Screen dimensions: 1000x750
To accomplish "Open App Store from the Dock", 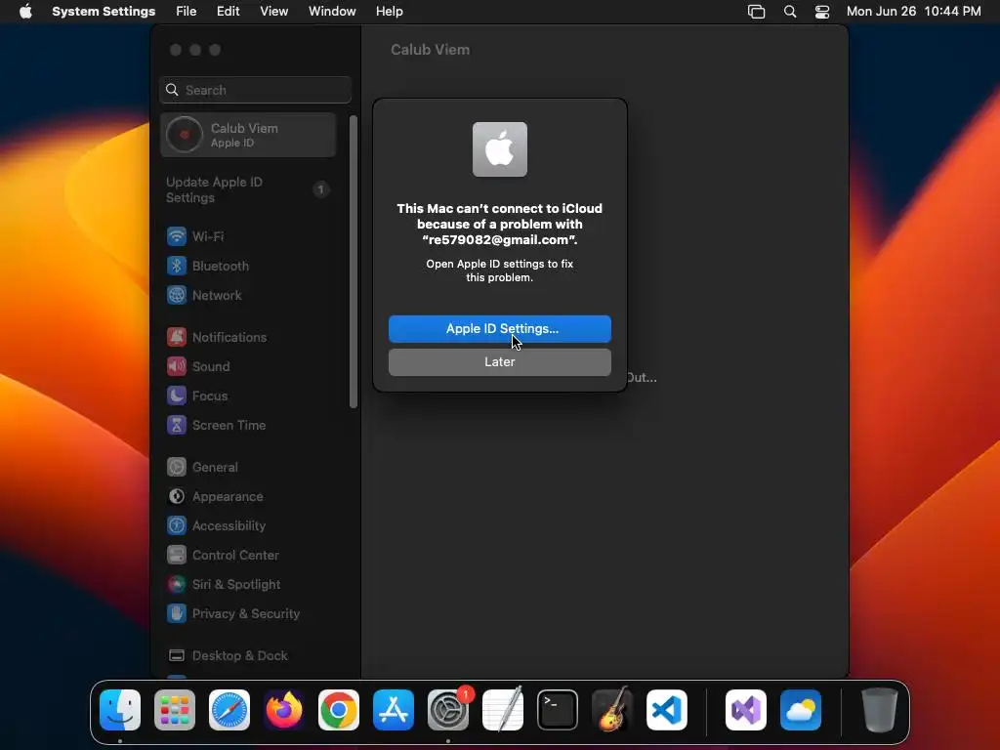I will [x=394, y=709].
